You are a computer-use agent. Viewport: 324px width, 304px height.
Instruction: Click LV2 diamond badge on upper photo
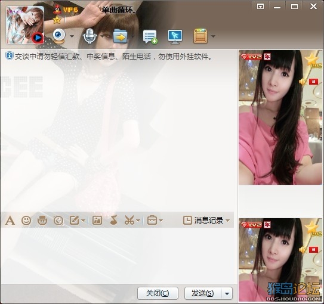(x=252, y=57)
